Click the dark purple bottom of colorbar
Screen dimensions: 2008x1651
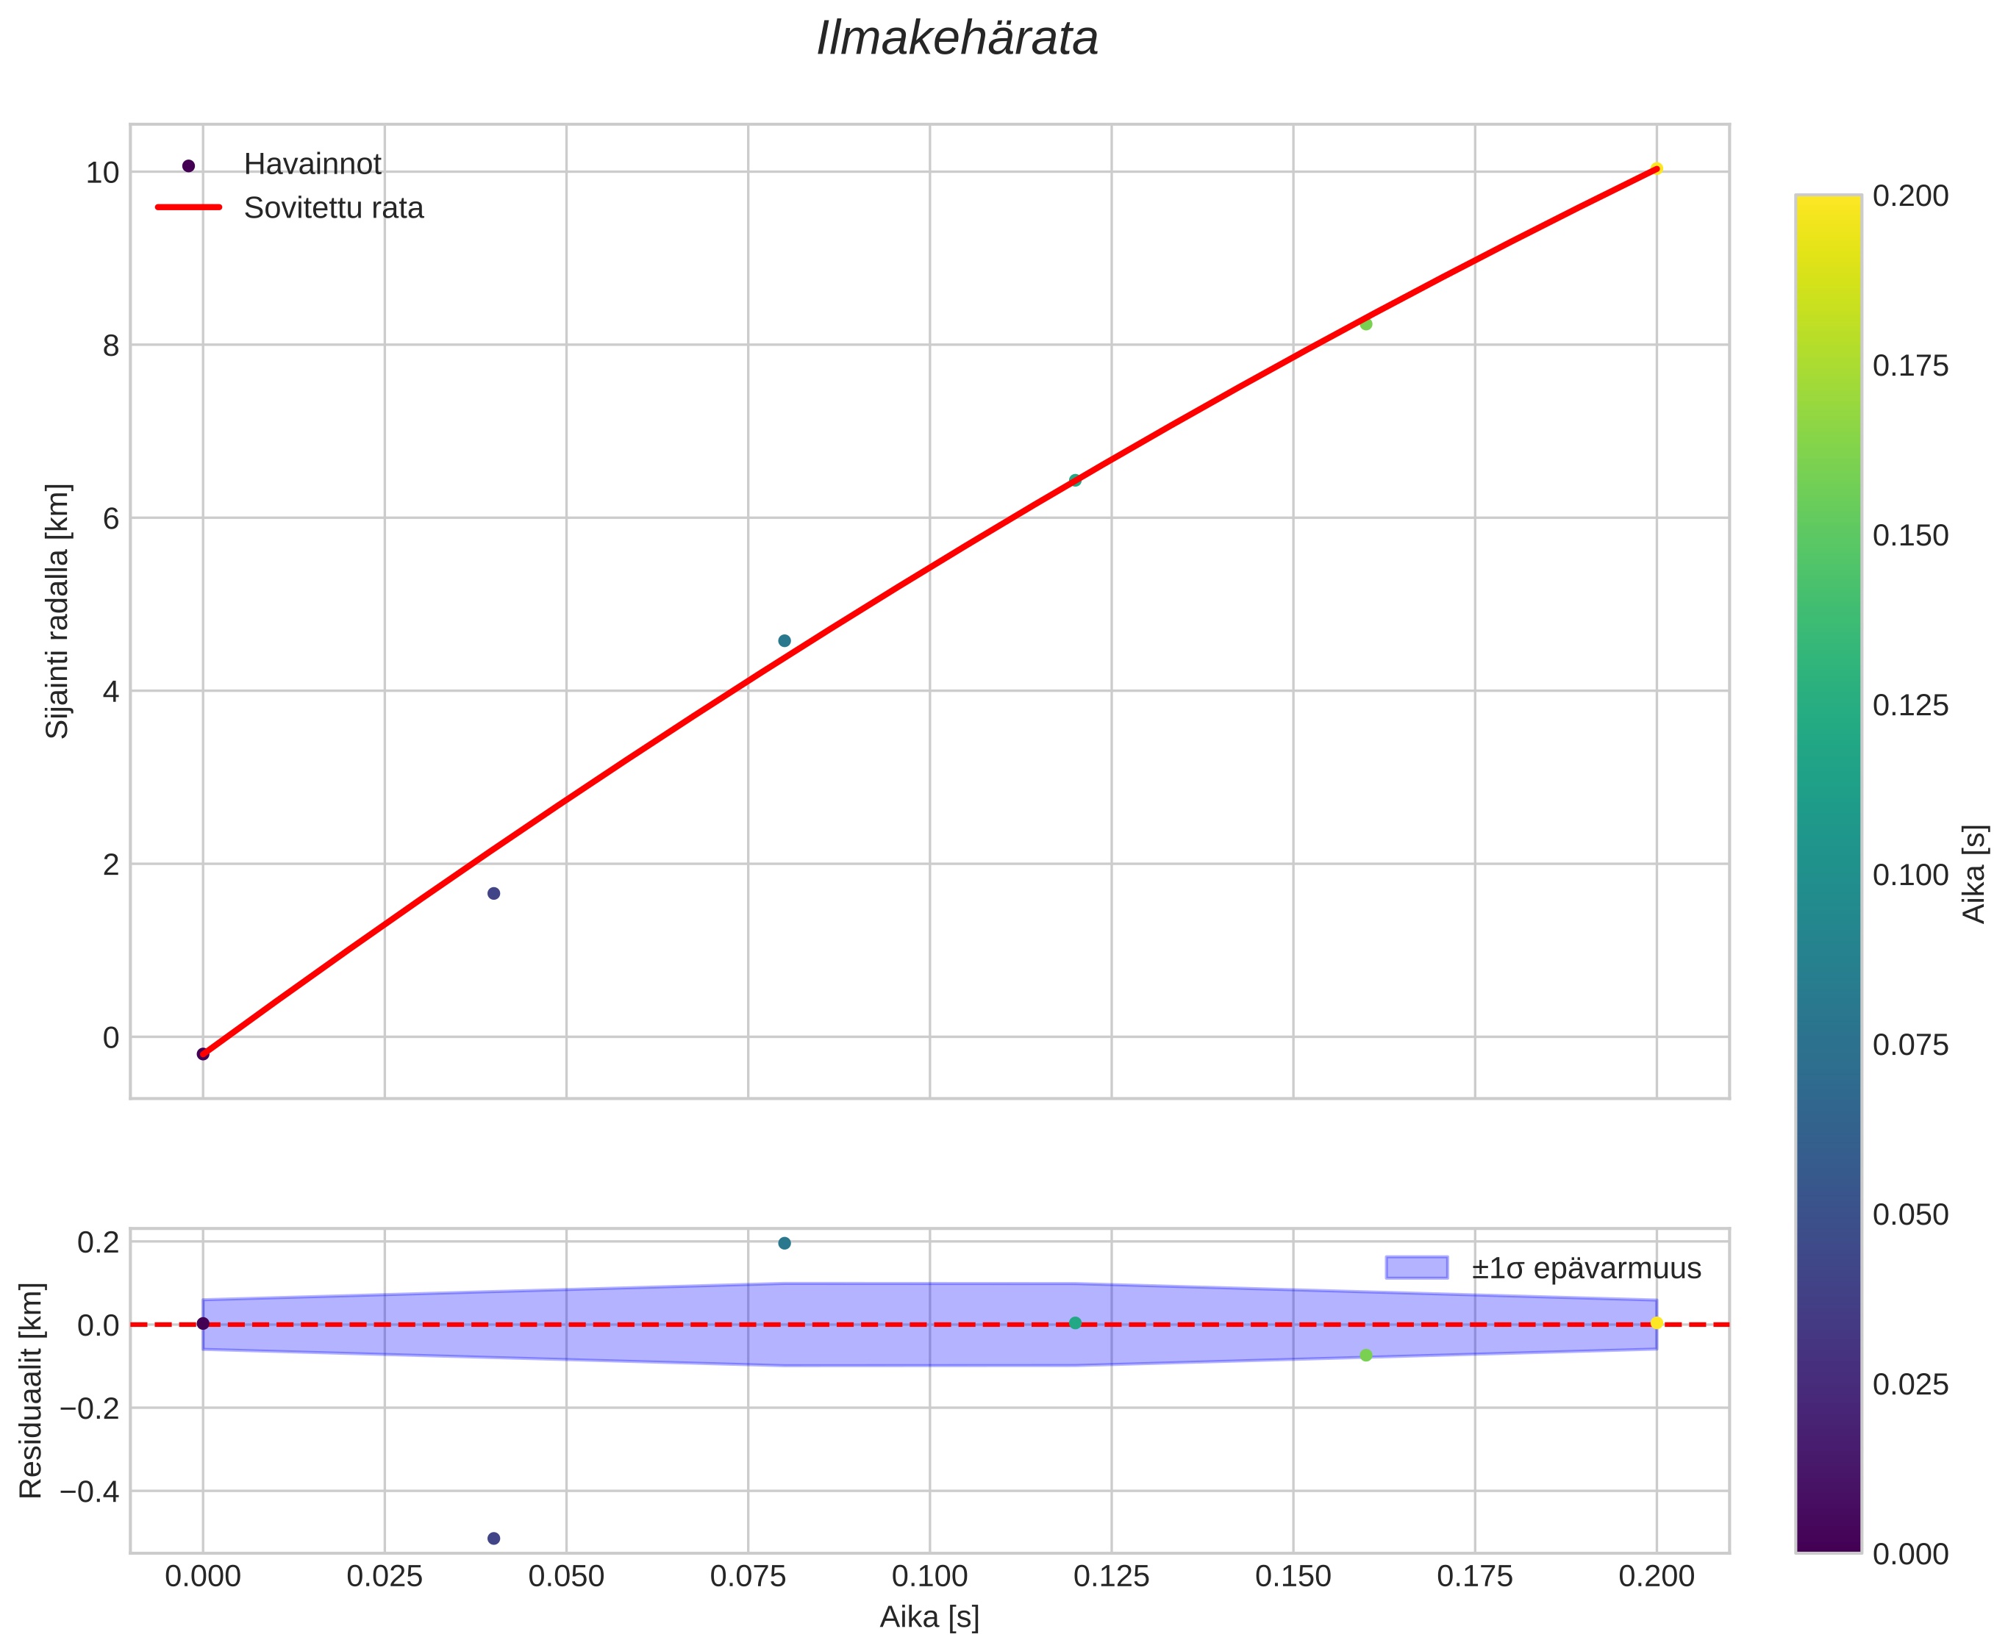tap(1827, 1543)
